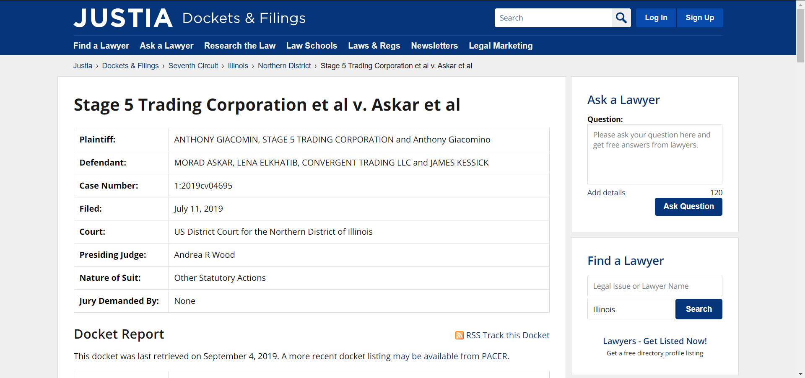Viewport: 805px width, 378px height.
Task: Open the Law Schools menu
Action: point(312,46)
